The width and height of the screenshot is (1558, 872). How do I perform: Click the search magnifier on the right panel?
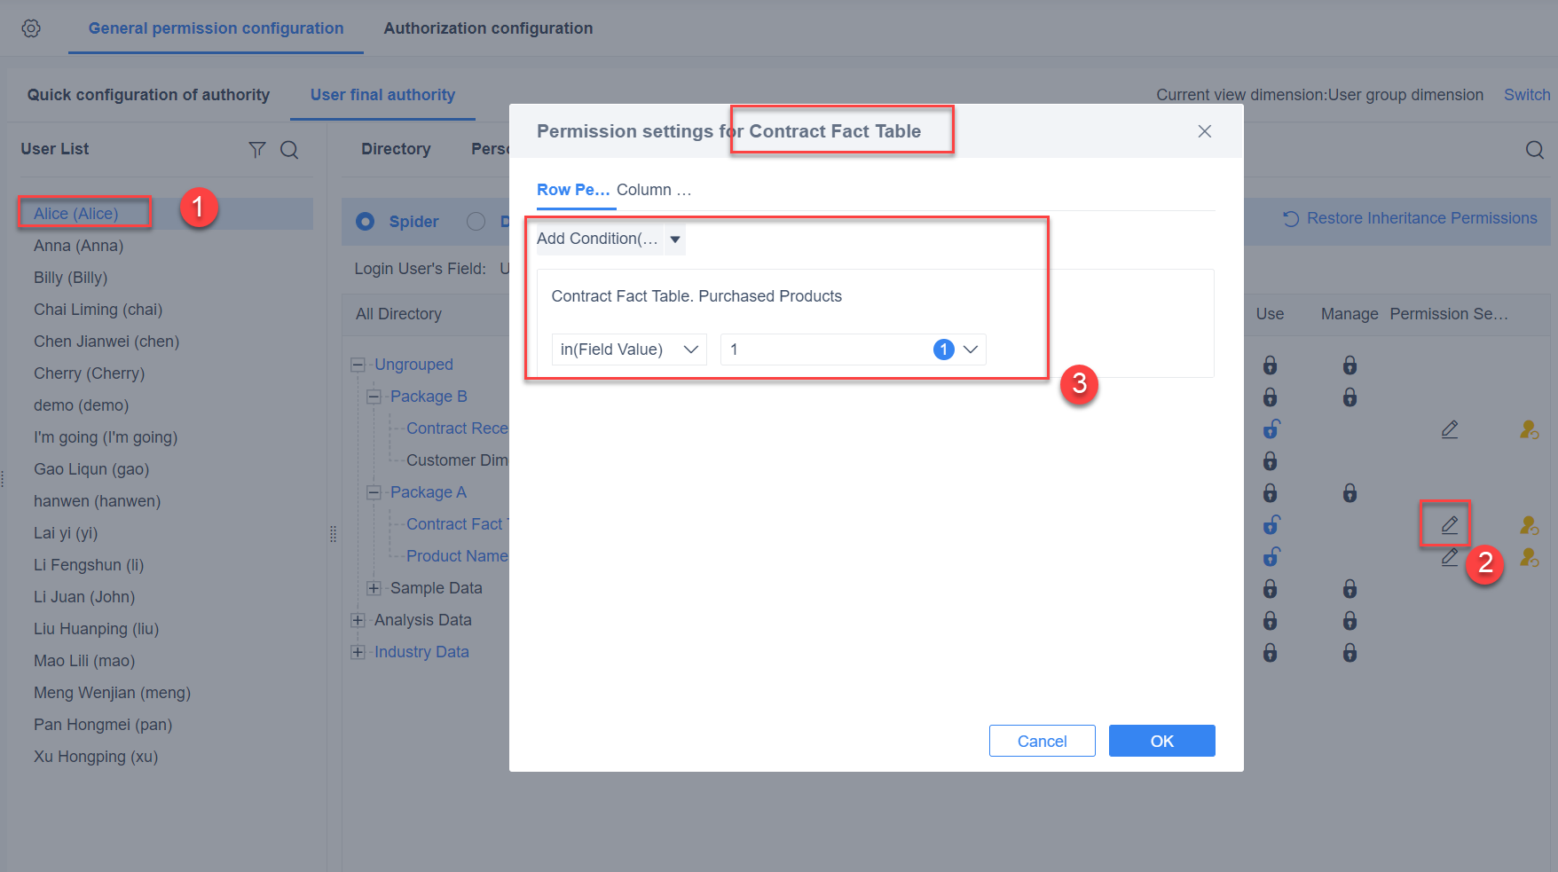pyautogui.click(x=1535, y=149)
